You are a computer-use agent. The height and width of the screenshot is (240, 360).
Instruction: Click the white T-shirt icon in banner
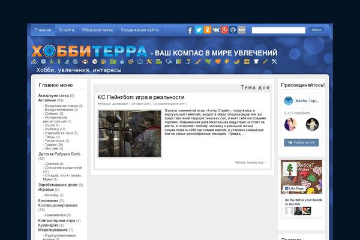(x=256, y=62)
